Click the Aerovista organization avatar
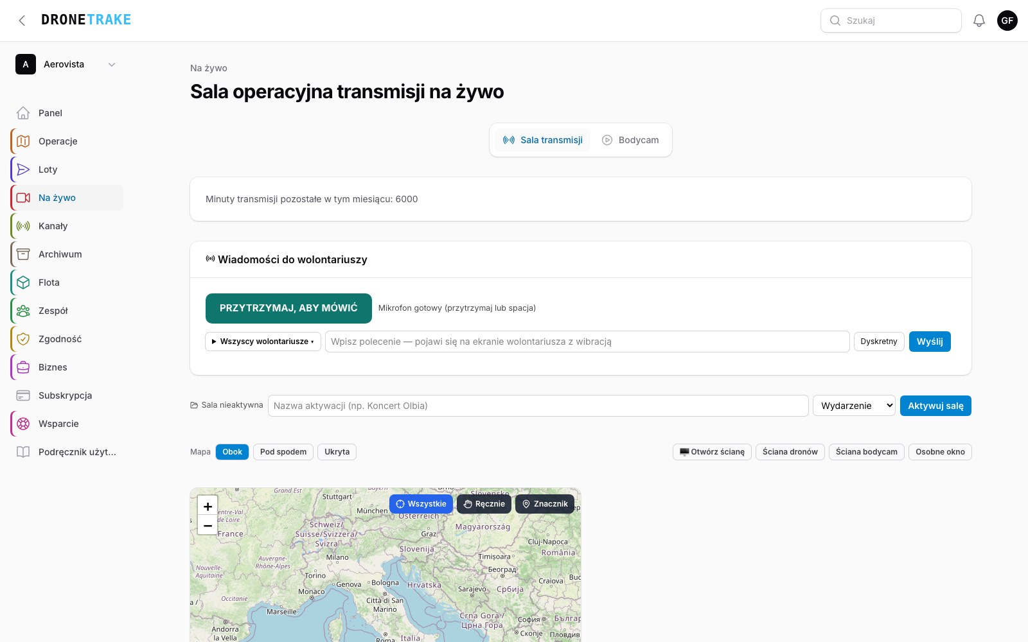The image size is (1028, 642). (x=26, y=64)
